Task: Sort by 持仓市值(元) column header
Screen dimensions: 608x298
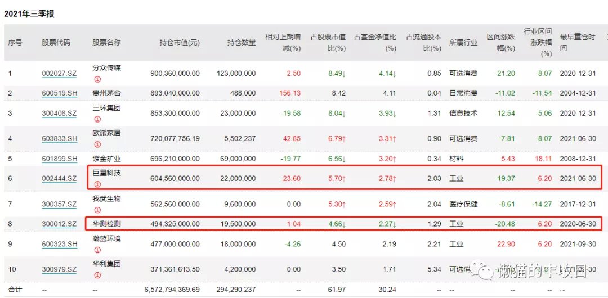Action: click(180, 43)
